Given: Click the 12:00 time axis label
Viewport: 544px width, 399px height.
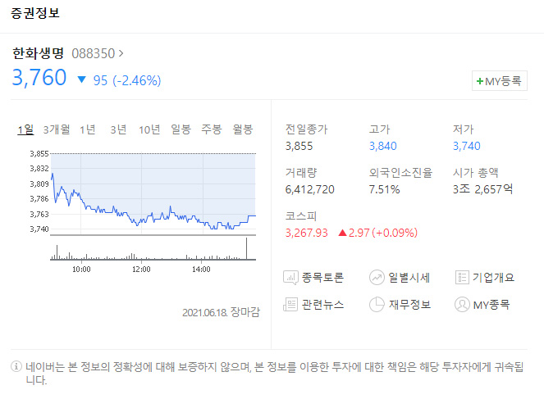Looking at the screenshot, I should point(141,269).
